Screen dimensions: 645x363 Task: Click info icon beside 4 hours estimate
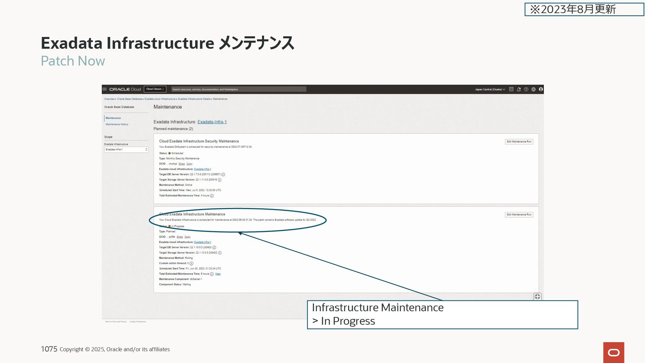pyautogui.click(x=212, y=196)
